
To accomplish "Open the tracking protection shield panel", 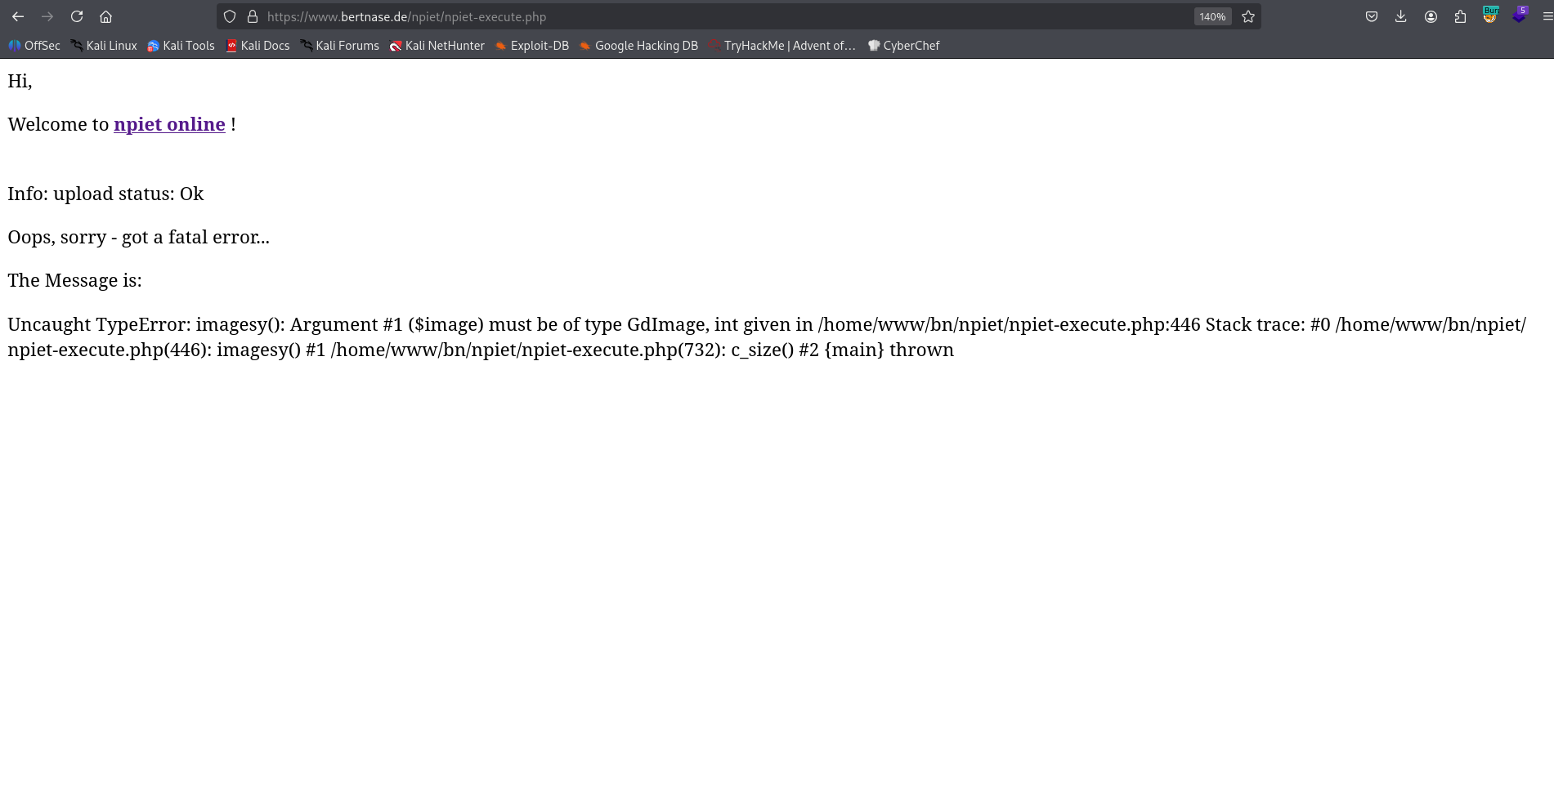I will tap(230, 16).
